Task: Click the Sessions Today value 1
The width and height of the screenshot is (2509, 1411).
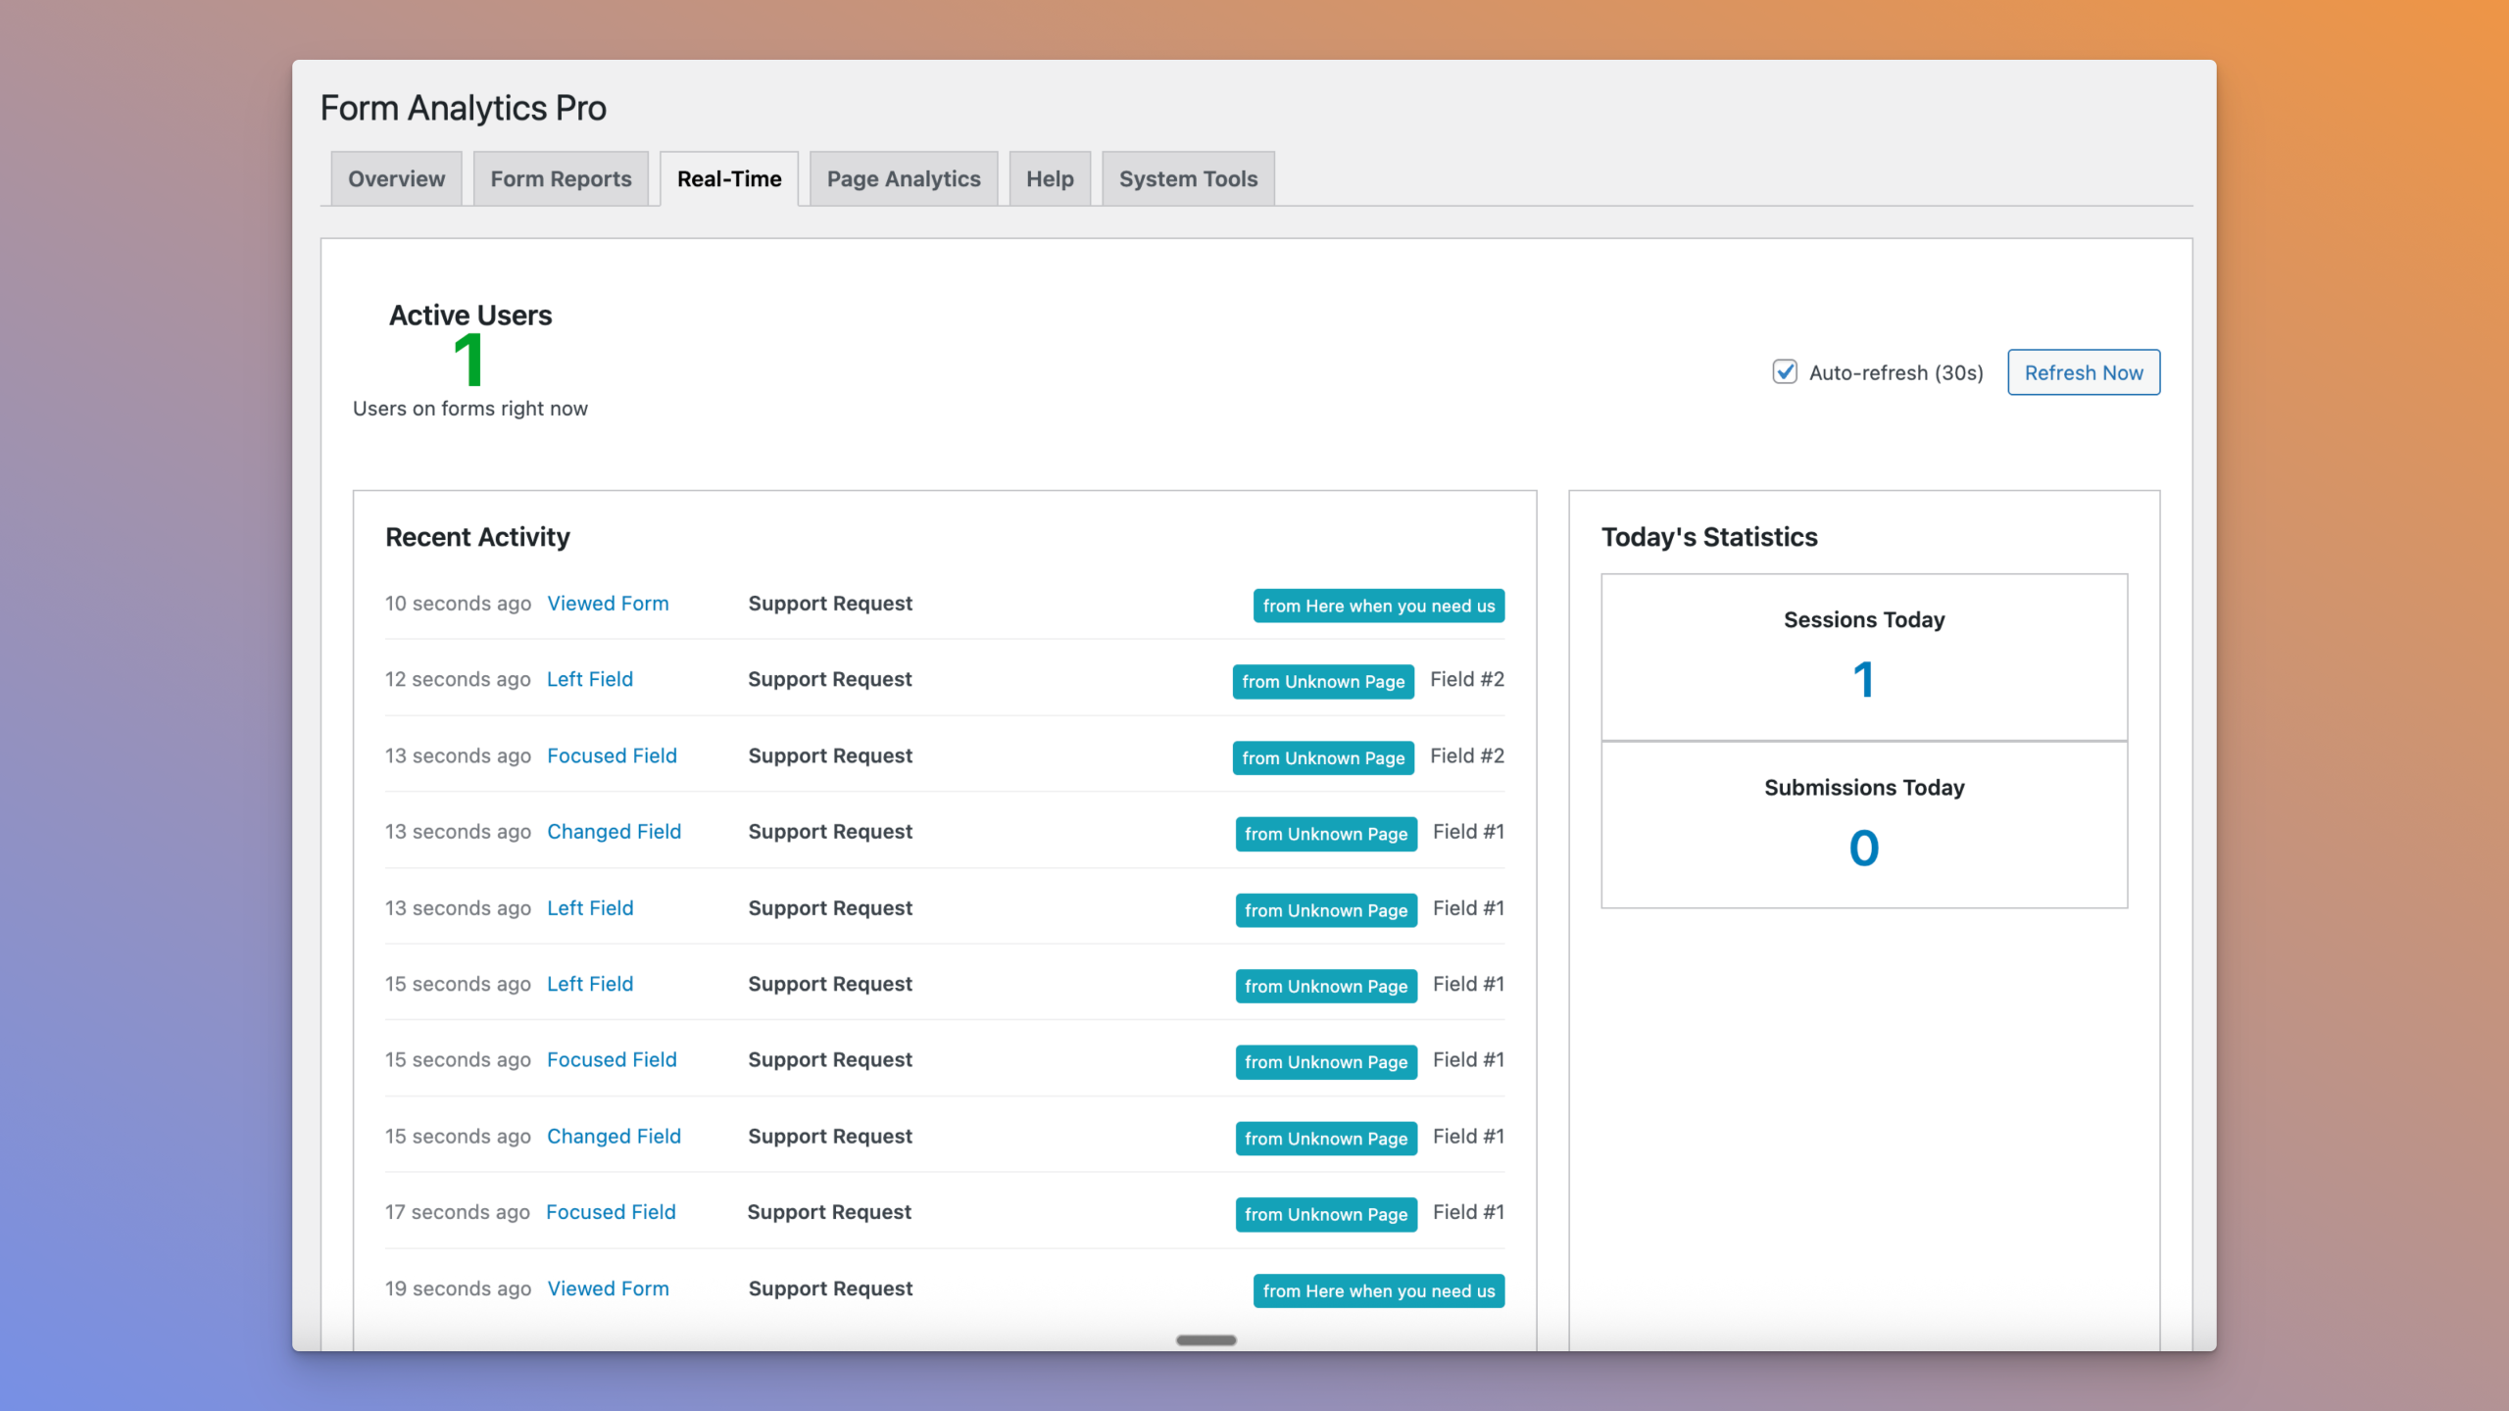Action: coord(1864,680)
